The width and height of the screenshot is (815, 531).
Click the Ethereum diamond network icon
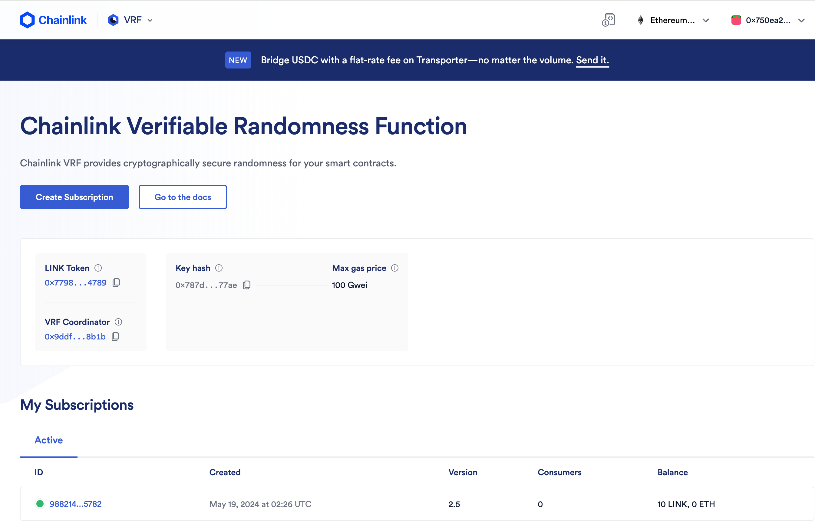(x=640, y=20)
